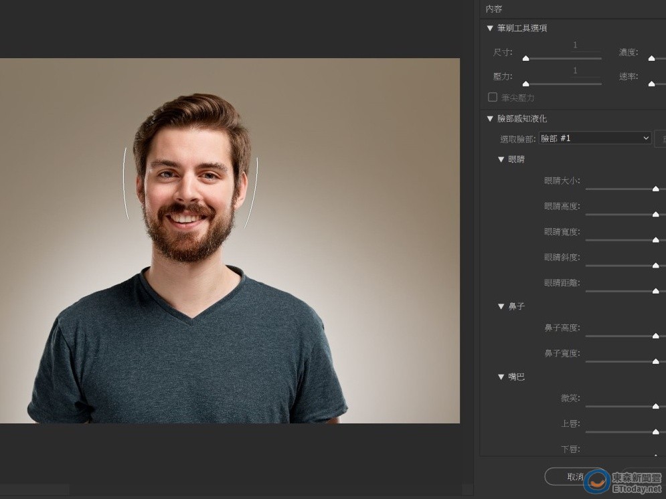Click the 眼睛大小 slider handle
Screen dimensions: 666x499
coord(655,189)
